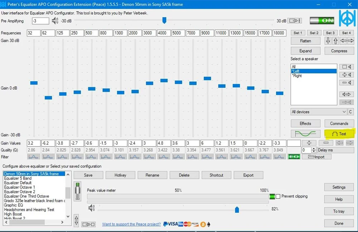The image size is (358, 232).
Task: Toggle the green EQ filter button
Action: coord(294,157)
